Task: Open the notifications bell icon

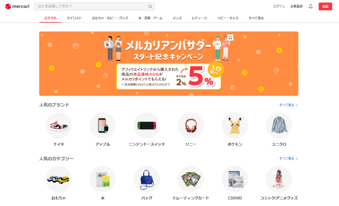Action: [311, 6]
